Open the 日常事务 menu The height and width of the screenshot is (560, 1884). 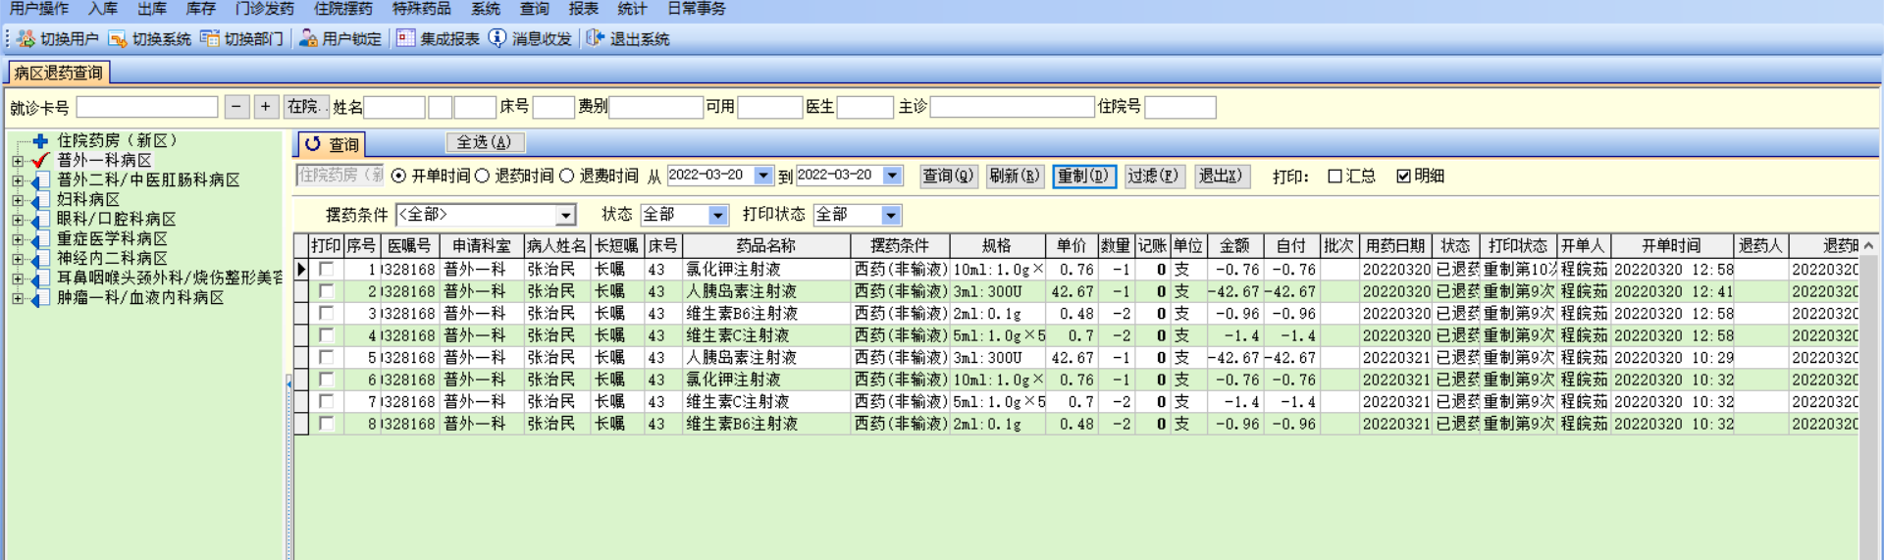click(697, 9)
